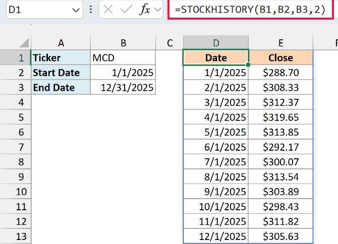Open the Name Box dropdown arrow
The width and height of the screenshot is (338, 244).
76,10
